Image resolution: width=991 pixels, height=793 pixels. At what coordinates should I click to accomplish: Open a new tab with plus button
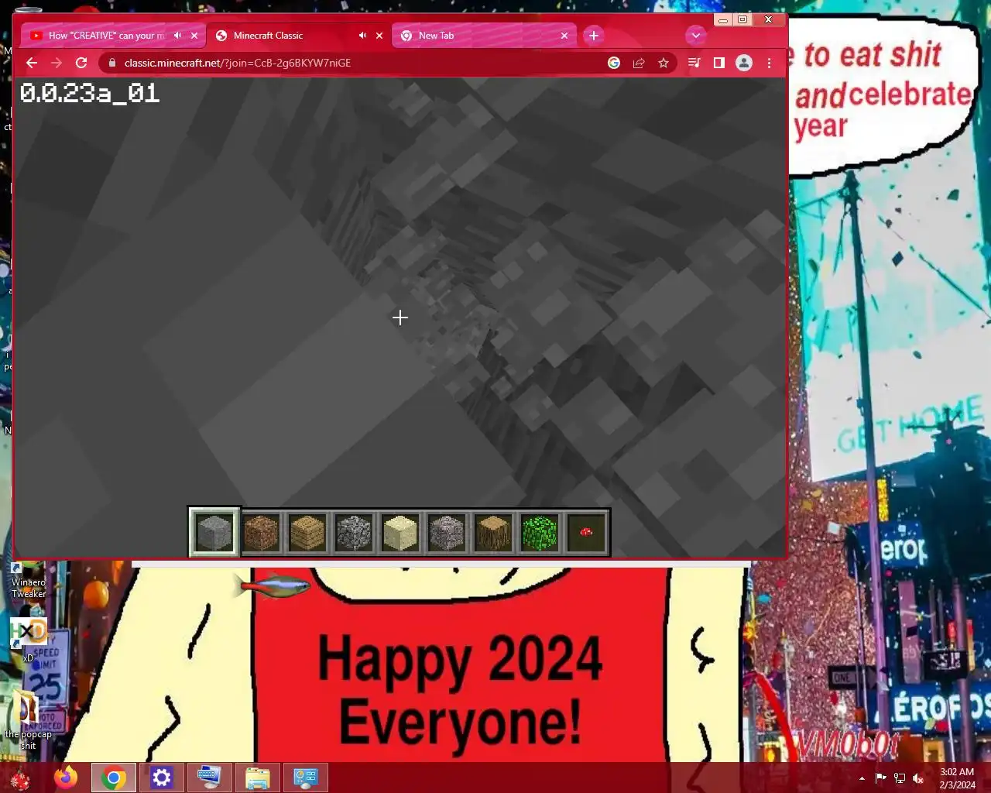[x=594, y=36]
